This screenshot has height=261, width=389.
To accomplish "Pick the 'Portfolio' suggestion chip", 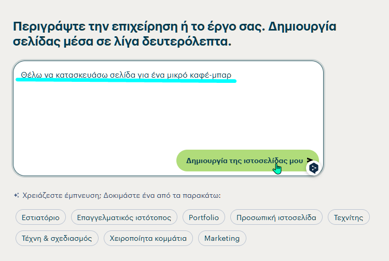I will pyautogui.click(x=204, y=217).
